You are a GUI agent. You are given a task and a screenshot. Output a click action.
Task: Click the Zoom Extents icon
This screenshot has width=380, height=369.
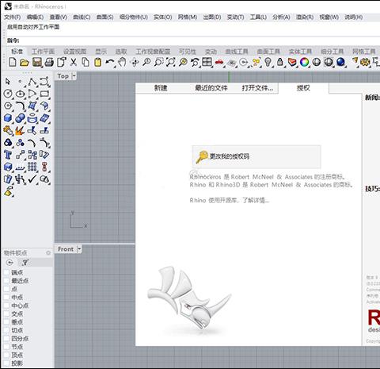(170, 63)
